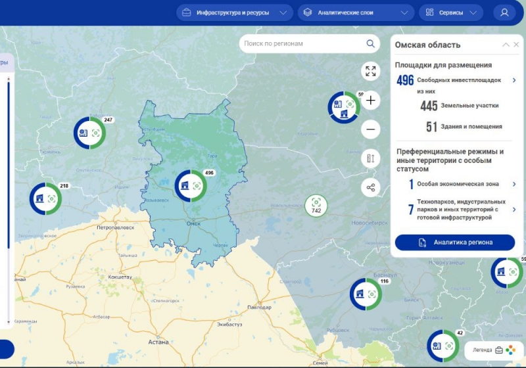
Task: Open the user profile icon
Action: (x=504, y=12)
